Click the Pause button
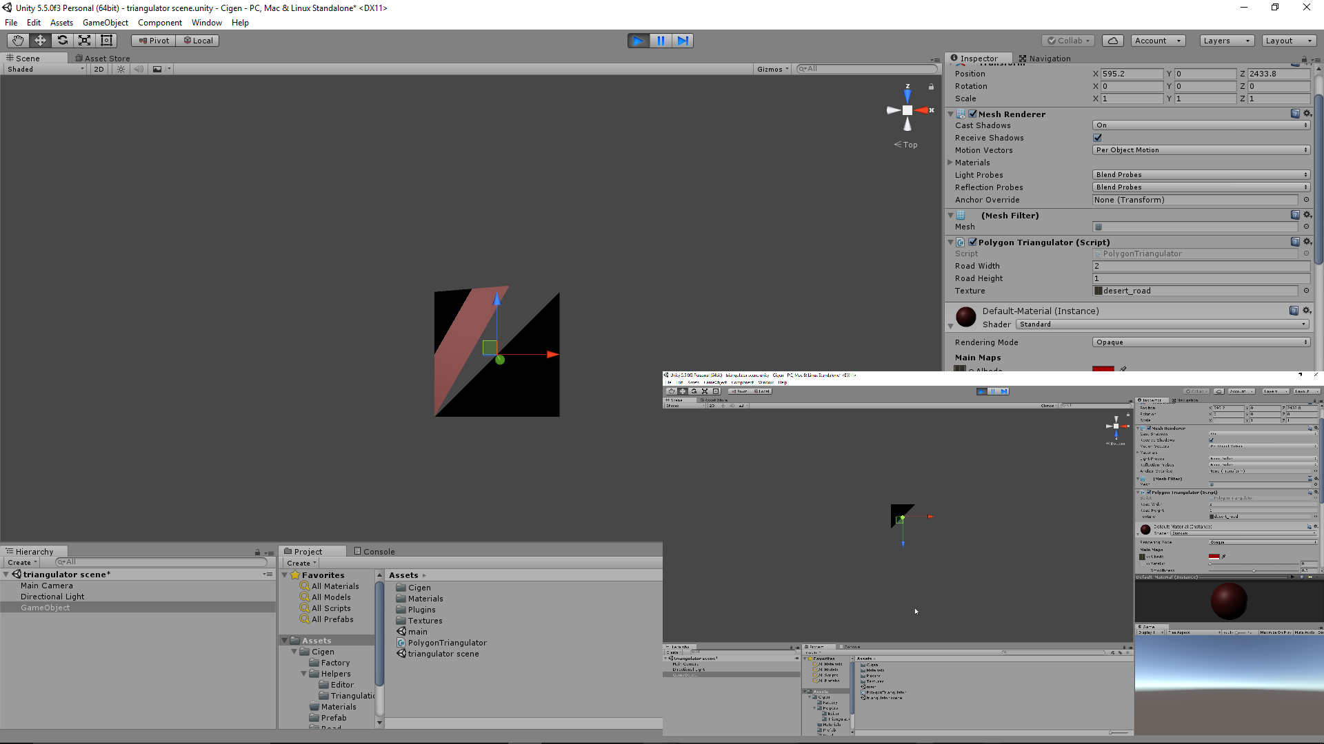This screenshot has width=1324, height=744. click(x=661, y=41)
